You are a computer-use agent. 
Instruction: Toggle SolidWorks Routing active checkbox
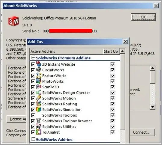(33, 104)
